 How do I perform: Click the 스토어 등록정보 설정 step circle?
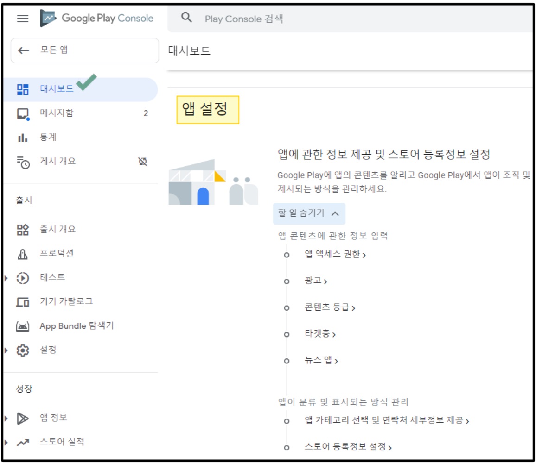[x=287, y=448]
